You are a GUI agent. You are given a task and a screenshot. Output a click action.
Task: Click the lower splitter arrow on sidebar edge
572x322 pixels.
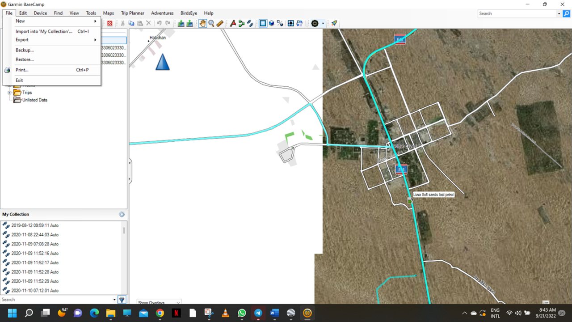coord(130,179)
